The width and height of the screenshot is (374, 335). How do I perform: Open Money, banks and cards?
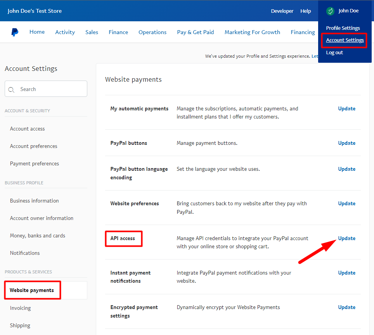[38, 236]
